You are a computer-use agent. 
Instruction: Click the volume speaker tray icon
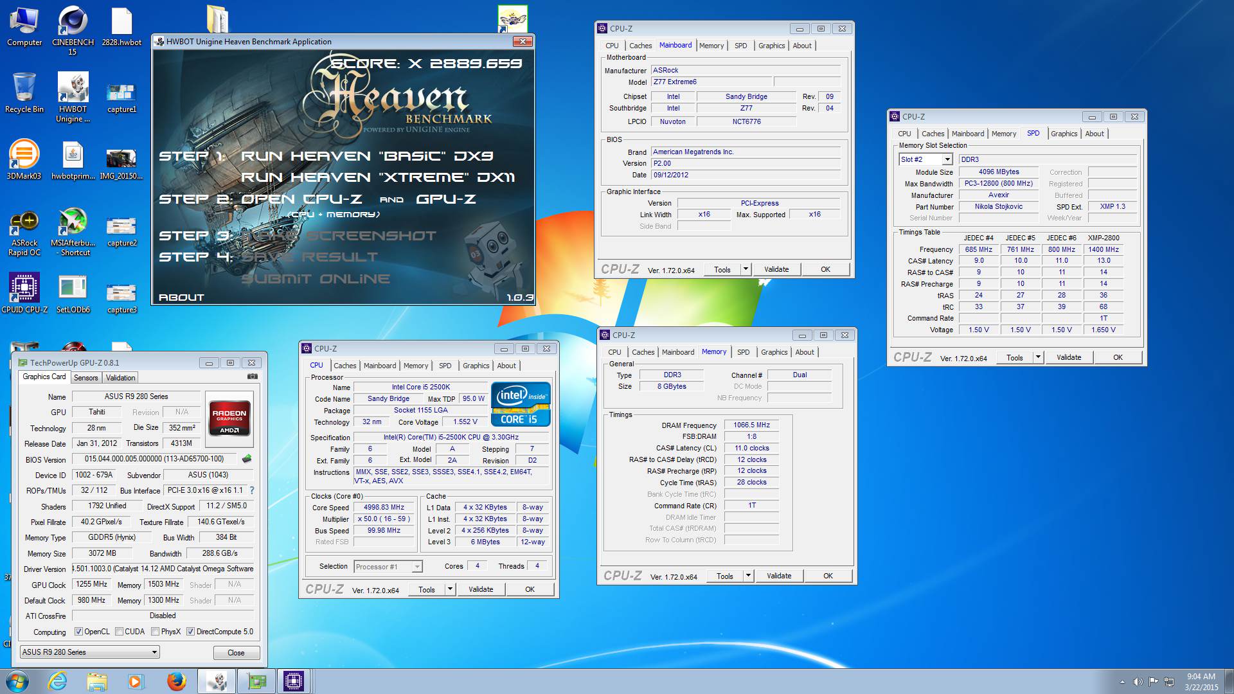click(1138, 682)
